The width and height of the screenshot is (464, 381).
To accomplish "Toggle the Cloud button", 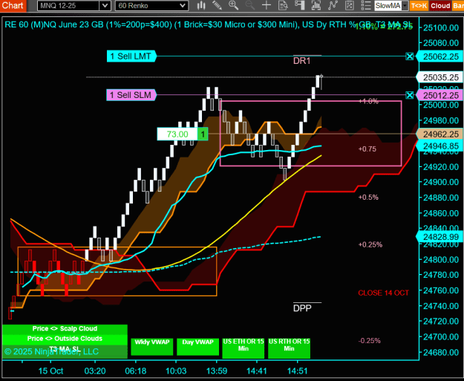I will click(440, 6).
